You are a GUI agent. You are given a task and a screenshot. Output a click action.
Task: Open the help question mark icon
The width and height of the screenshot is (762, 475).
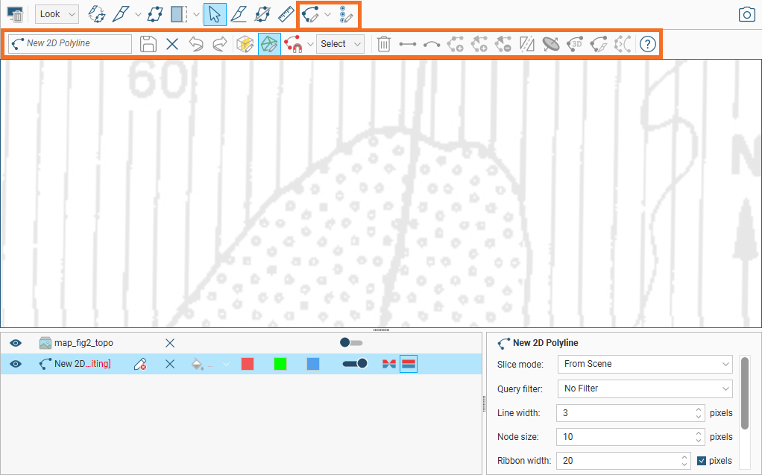click(646, 44)
